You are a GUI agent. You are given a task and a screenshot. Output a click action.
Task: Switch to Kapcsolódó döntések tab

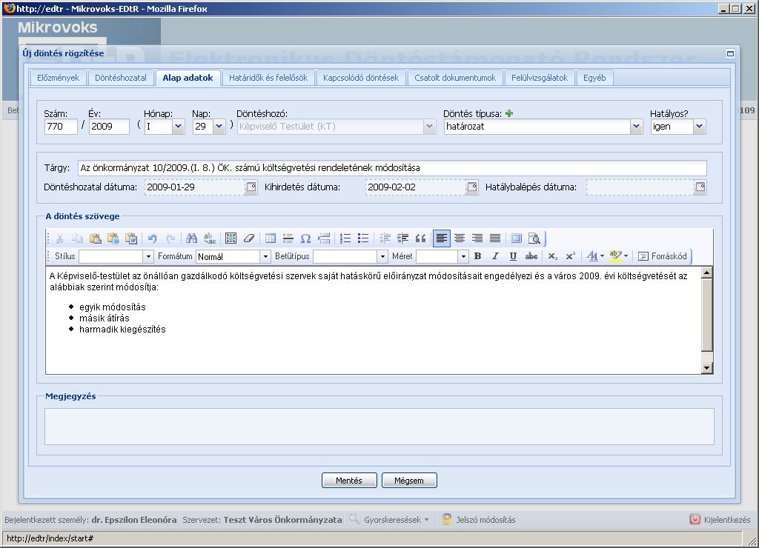point(361,78)
